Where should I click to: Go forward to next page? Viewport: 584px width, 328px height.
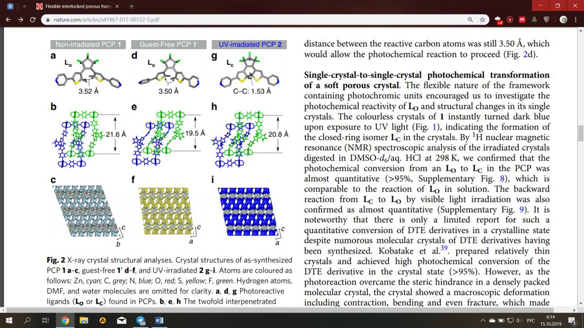(x=20, y=20)
